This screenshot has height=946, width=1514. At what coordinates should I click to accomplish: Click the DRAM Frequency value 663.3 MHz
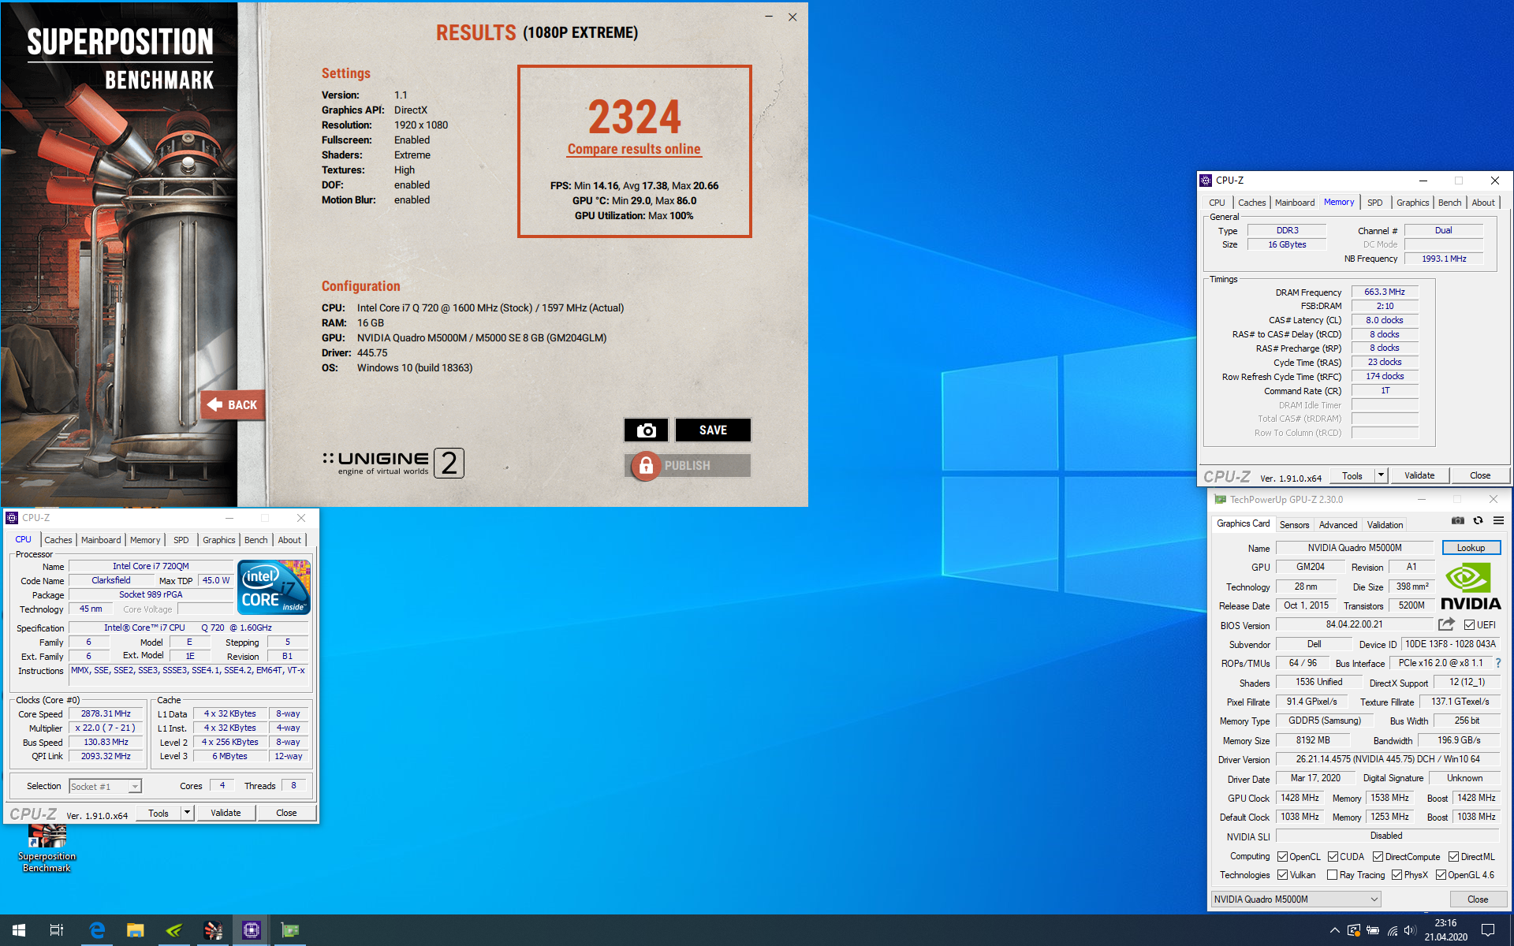click(x=1385, y=292)
